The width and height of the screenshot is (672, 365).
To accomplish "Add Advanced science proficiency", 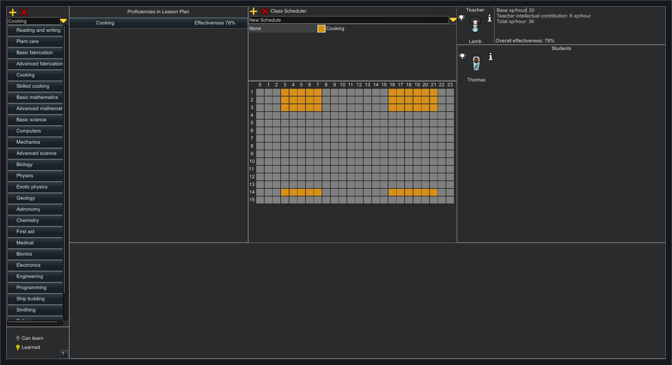I will point(35,153).
